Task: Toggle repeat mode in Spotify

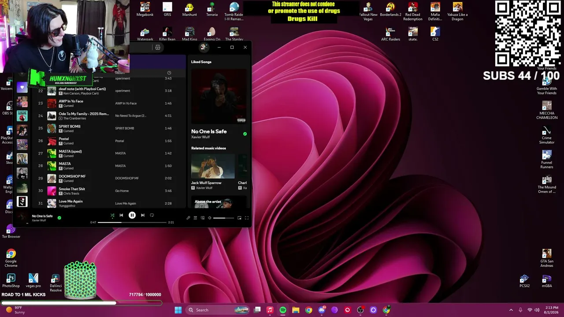Action: (152, 215)
